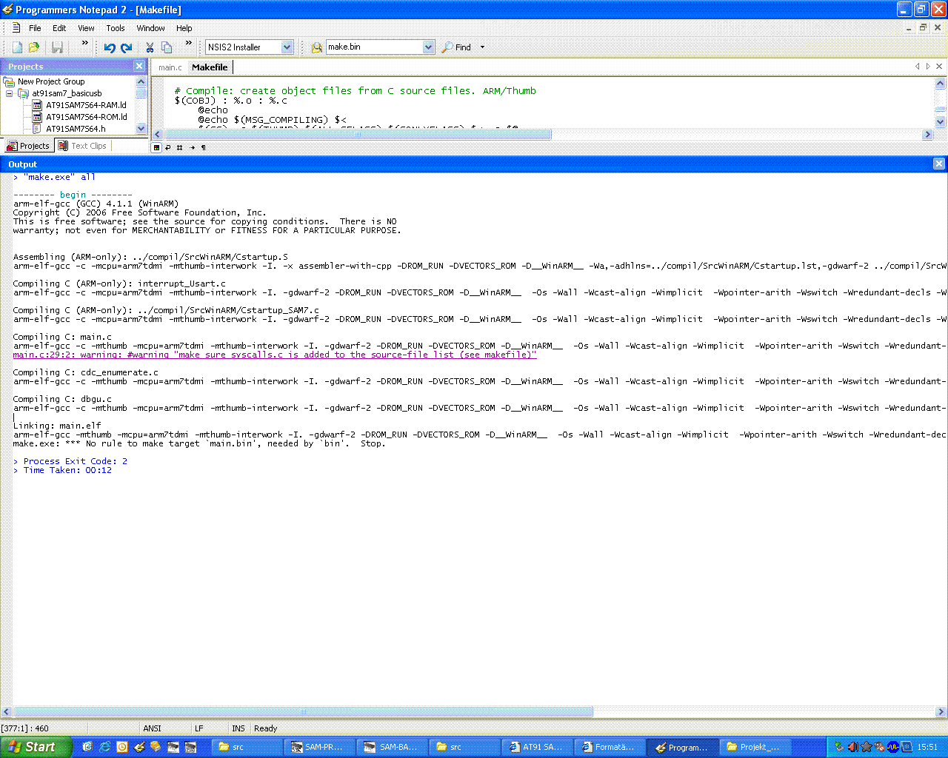Click the ANSI encoding status indicator

(152, 728)
